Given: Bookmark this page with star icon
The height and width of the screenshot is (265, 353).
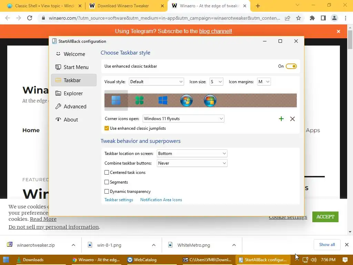Looking at the screenshot, I should pyautogui.click(x=299, y=18).
